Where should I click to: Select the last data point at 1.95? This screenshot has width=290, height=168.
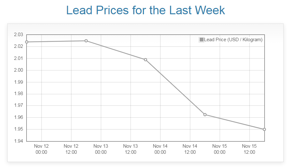click(x=264, y=129)
